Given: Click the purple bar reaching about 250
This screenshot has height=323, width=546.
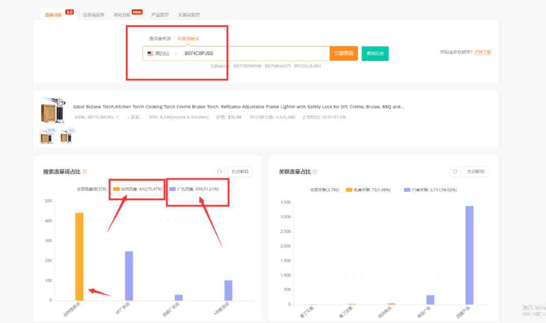Looking at the screenshot, I should [x=129, y=276].
